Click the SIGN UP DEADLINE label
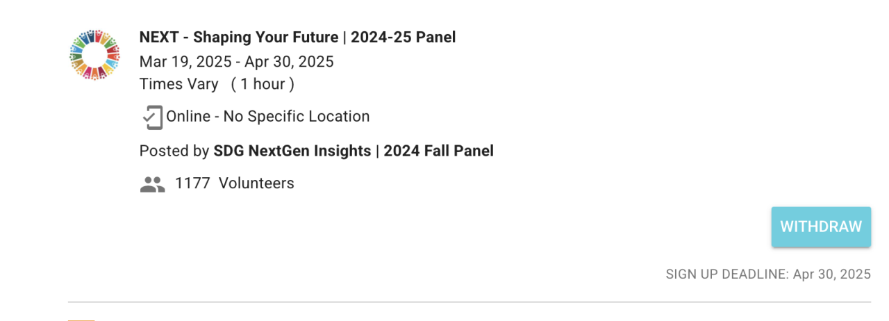Image resolution: width=889 pixels, height=321 pixels. pos(726,274)
